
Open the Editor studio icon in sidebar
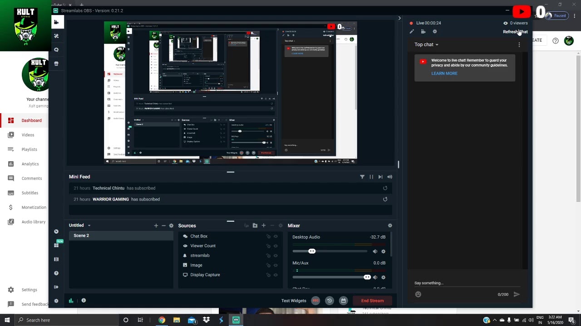point(56,22)
